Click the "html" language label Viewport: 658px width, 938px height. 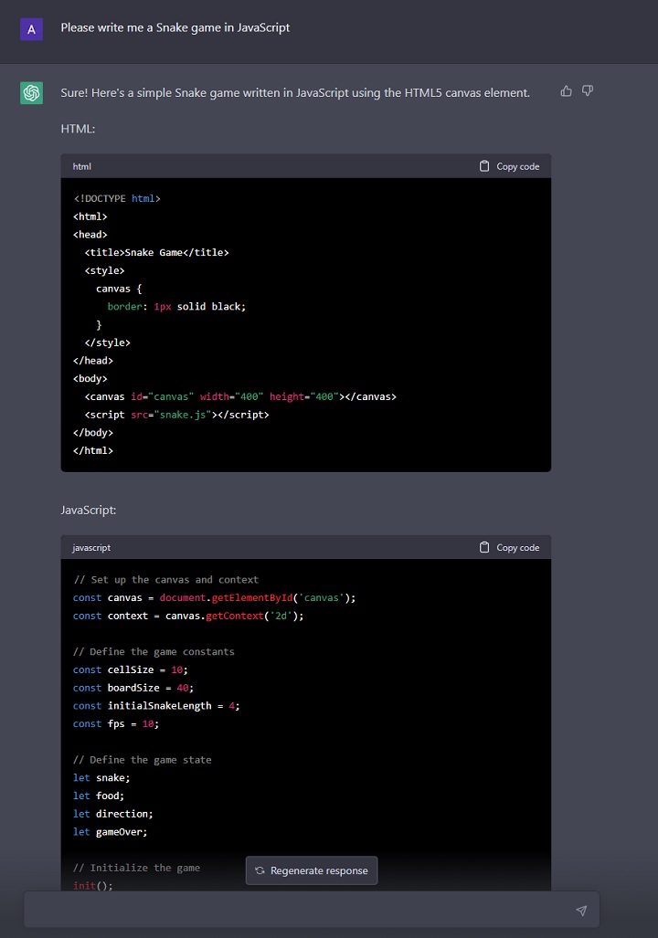[x=82, y=166]
